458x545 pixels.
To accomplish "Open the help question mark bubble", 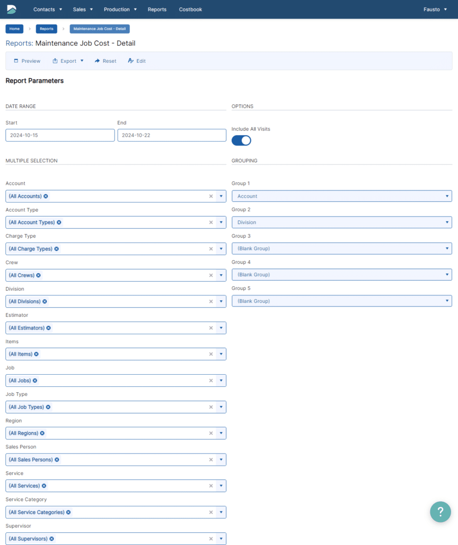I will point(440,511).
